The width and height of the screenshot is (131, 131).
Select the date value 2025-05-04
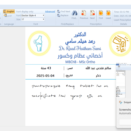tap(45, 76)
